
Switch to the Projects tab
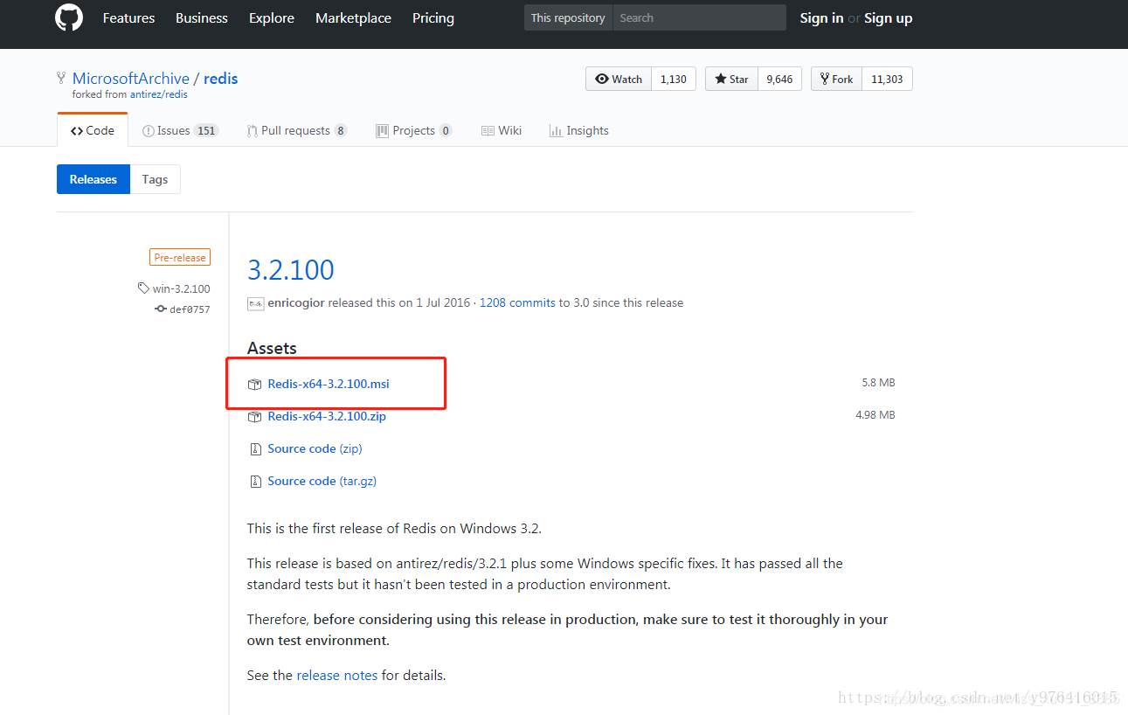coord(413,130)
